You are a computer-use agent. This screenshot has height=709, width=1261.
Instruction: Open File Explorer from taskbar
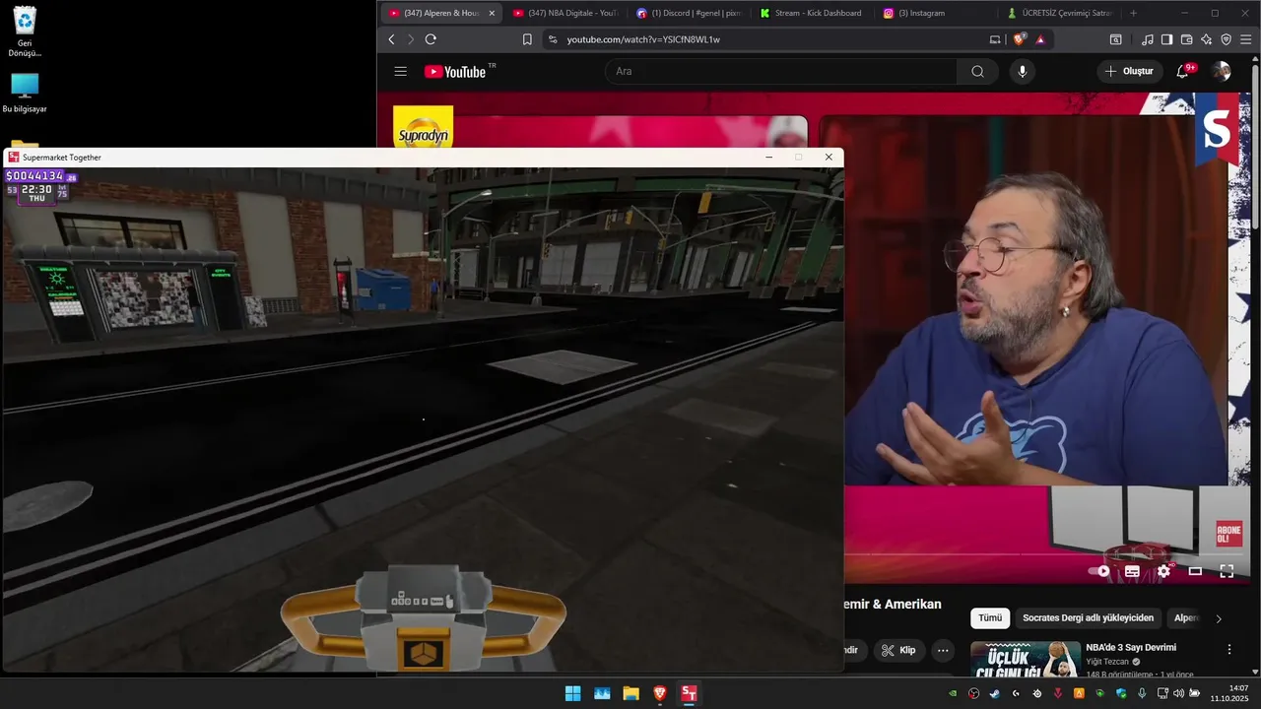pos(630,693)
